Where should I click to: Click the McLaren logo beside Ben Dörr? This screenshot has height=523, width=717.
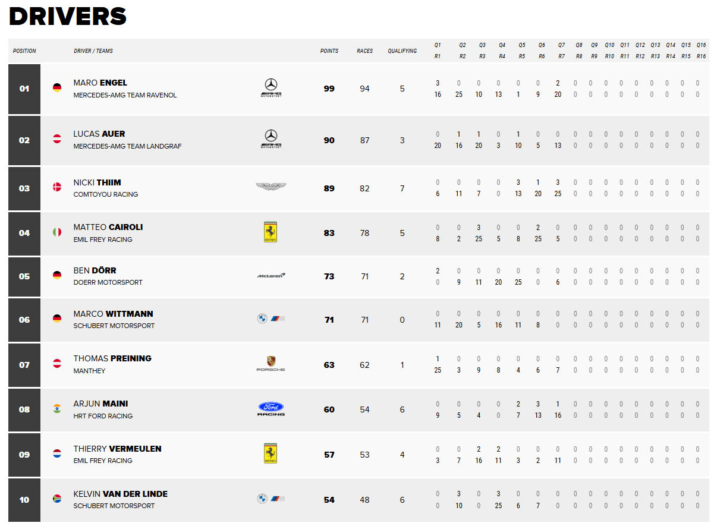(271, 276)
